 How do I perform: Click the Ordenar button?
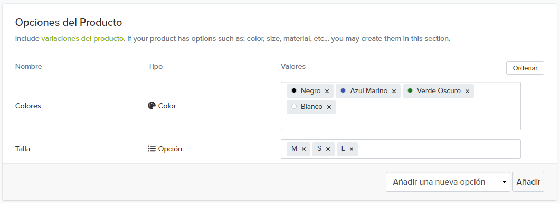point(525,68)
